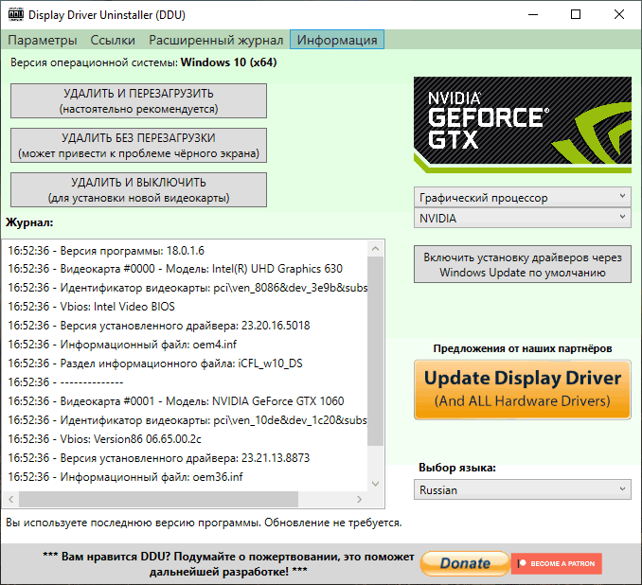
Task: Click the DDU app icon in title bar
Action: tap(15, 15)
